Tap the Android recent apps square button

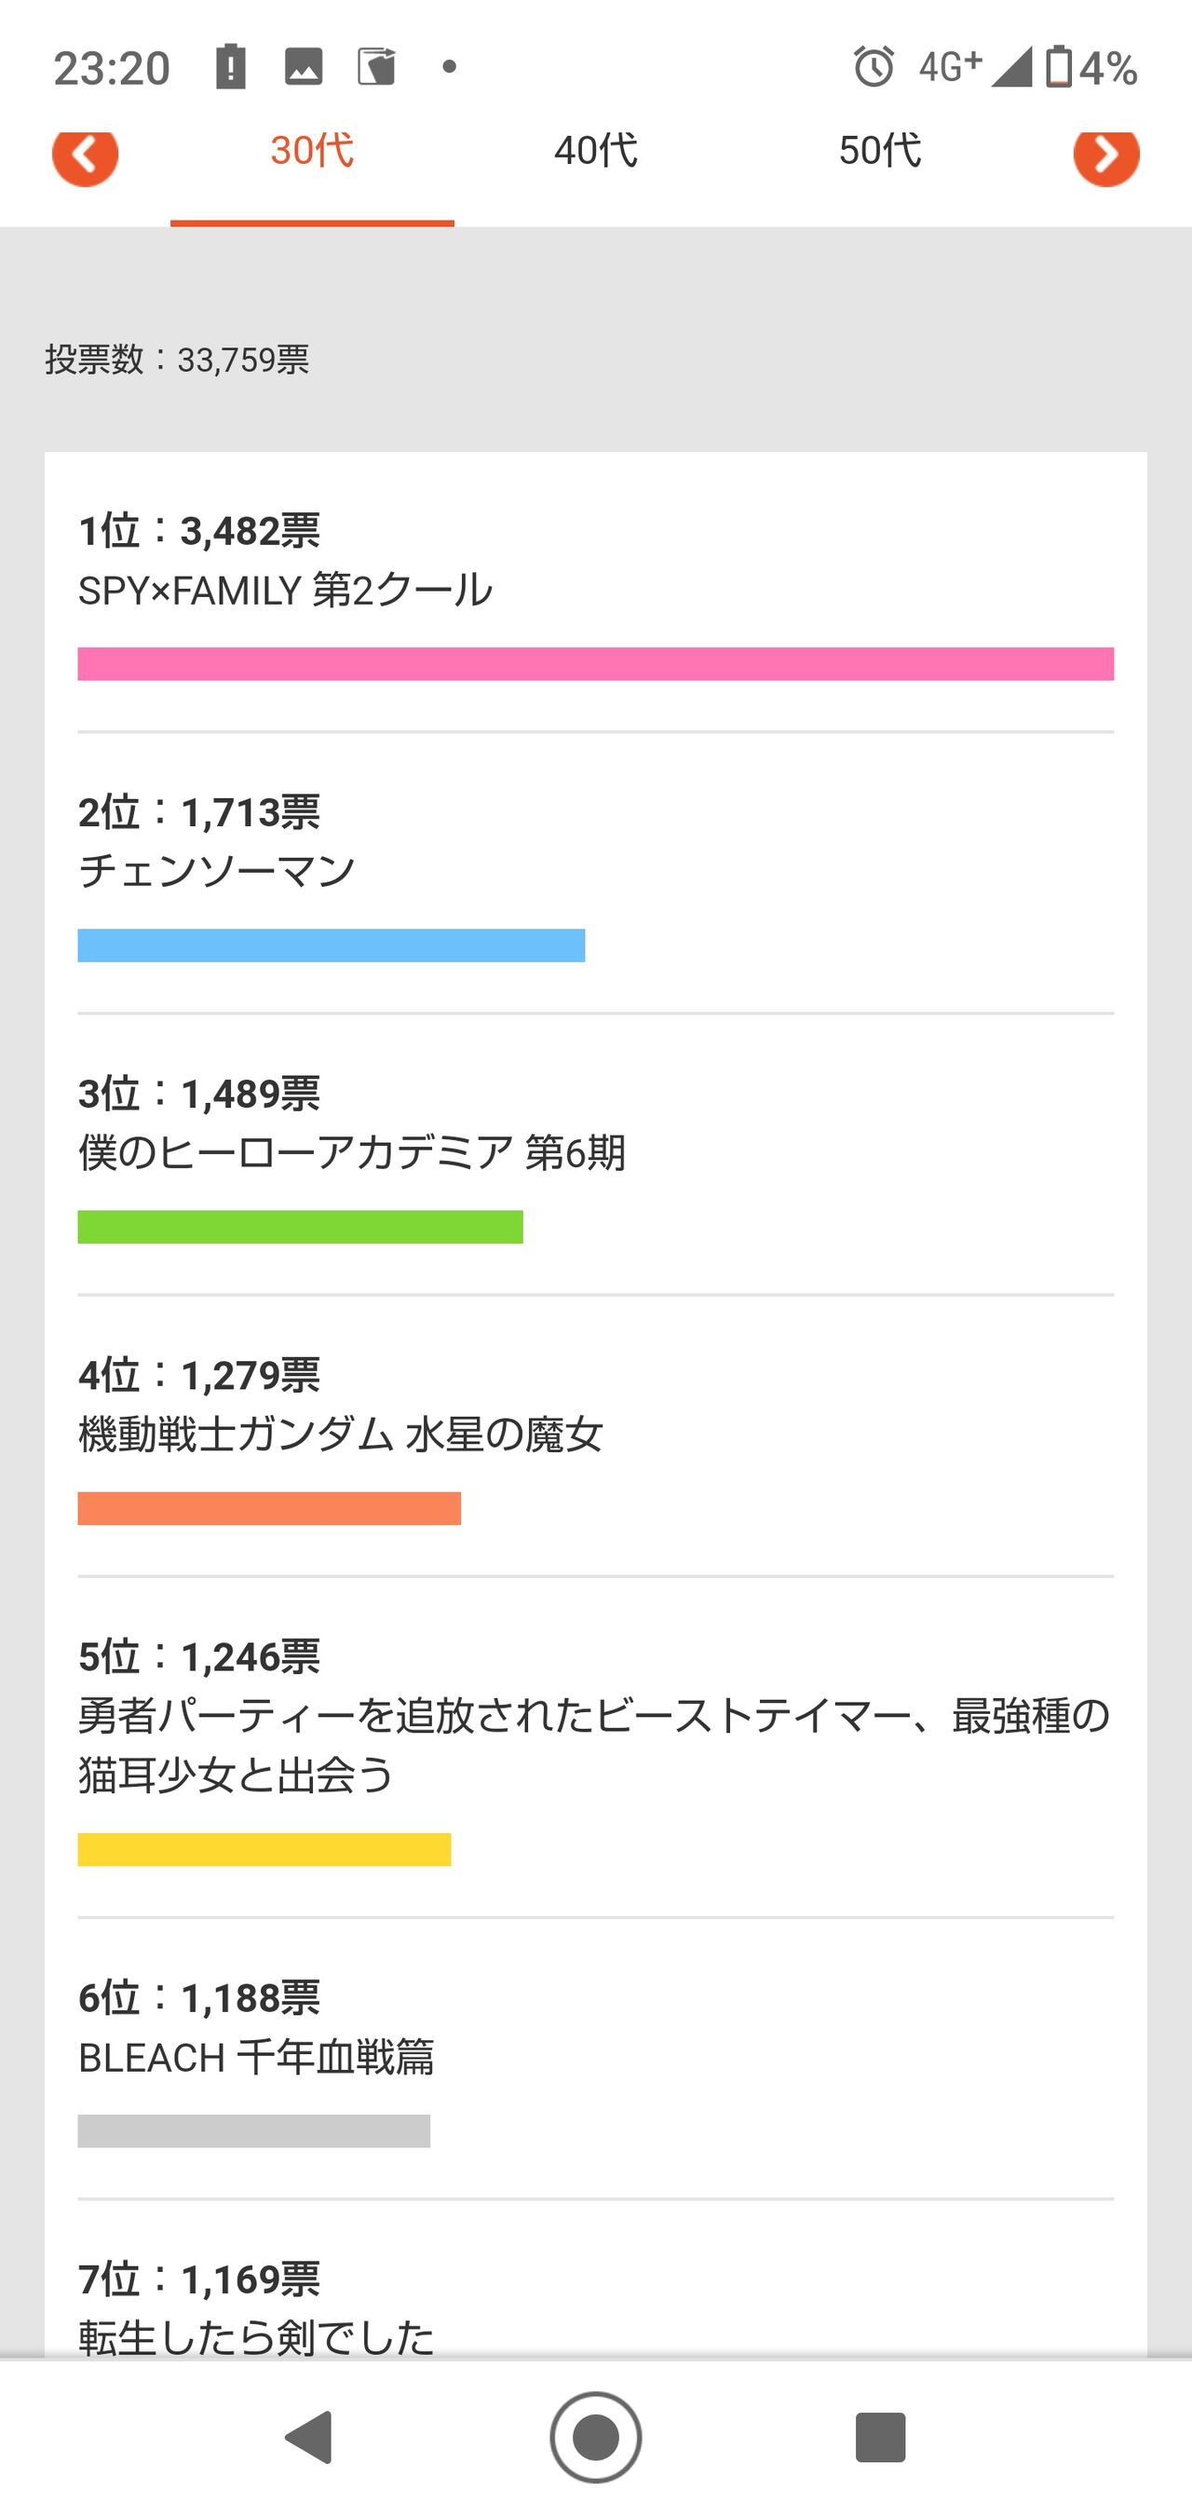tap(880, 2437)
